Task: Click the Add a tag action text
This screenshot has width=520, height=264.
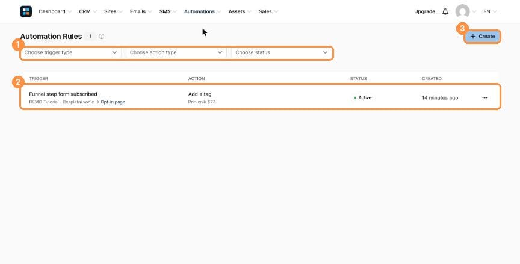Action: (200, 94)
